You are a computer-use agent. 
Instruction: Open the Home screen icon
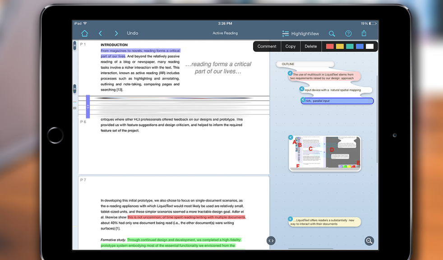85,33
